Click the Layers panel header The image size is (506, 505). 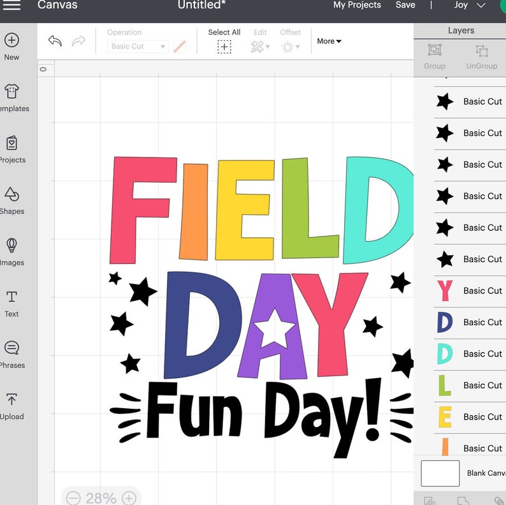point(461,31)
